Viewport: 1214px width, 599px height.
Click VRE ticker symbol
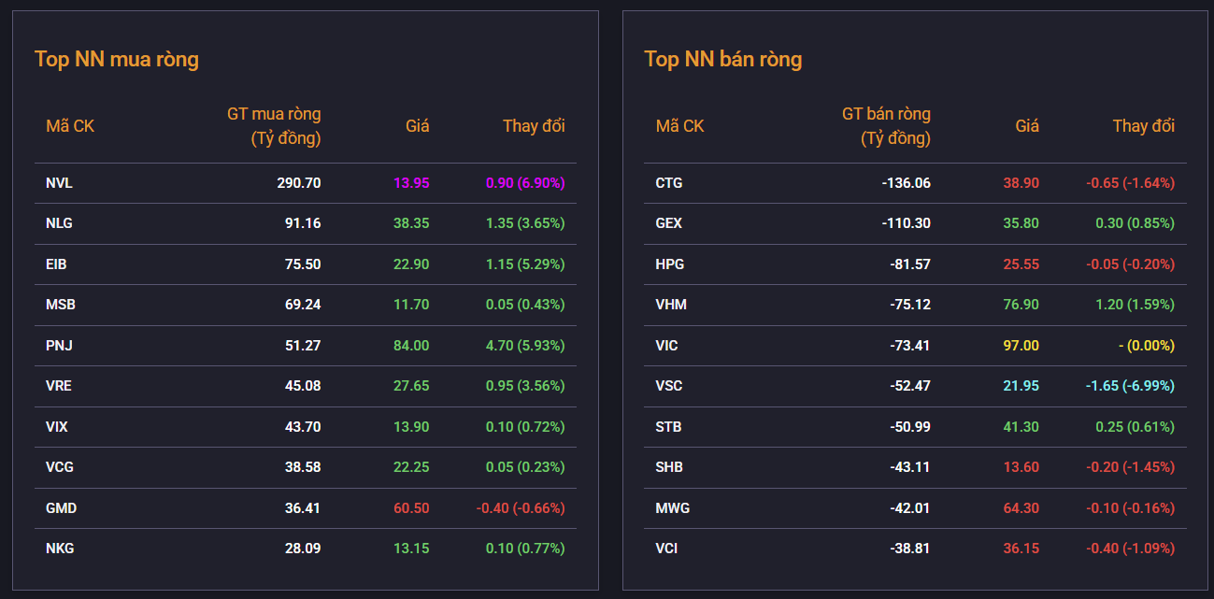(x=58, y=386)
